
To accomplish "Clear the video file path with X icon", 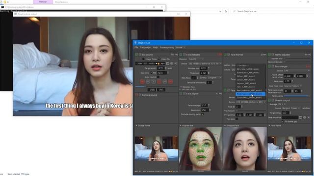I will pos(176,64).
